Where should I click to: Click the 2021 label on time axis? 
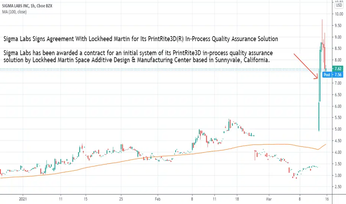tap(23, 199)
